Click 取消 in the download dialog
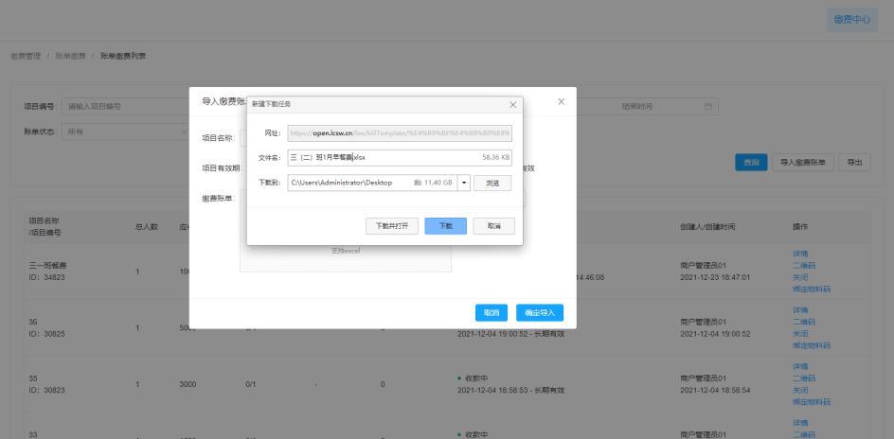This screenshot has width=894, height=439. tap(494, 226)
